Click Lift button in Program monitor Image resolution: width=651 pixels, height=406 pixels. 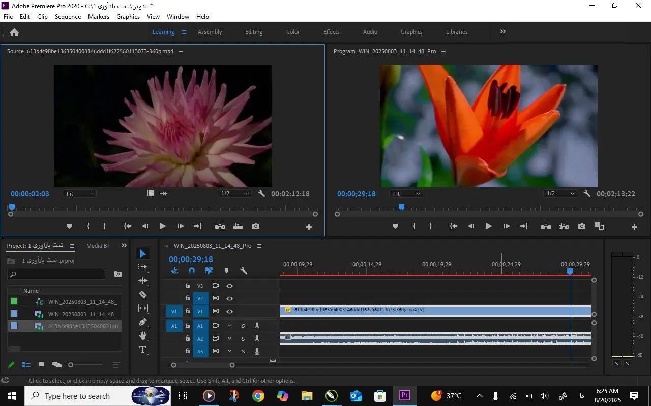[546, 226]
